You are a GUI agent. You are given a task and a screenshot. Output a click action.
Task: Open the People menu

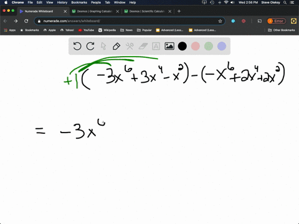(x=96, y=2)
